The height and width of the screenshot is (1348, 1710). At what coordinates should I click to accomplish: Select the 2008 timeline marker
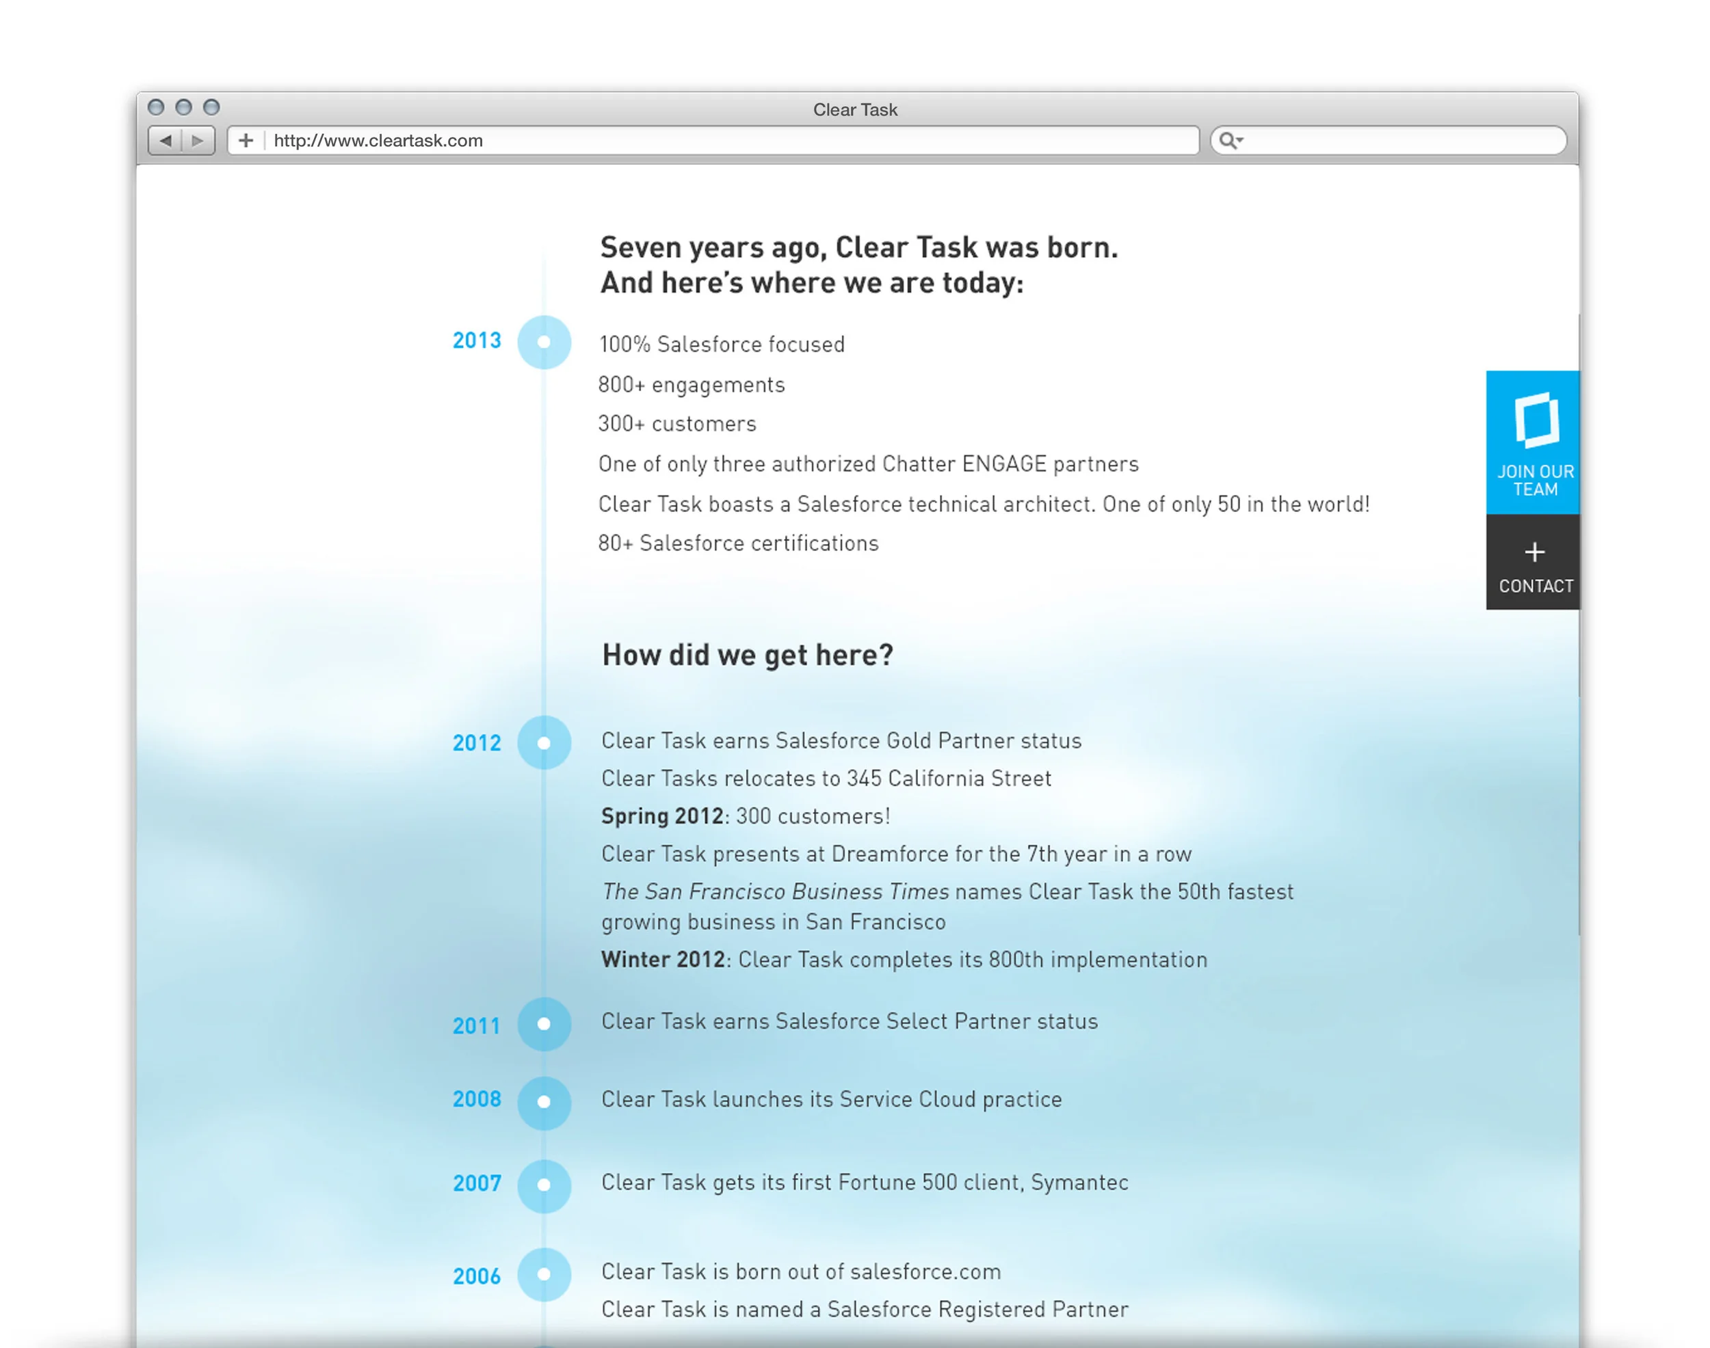pyautogui.click(x=544, y=1103)
